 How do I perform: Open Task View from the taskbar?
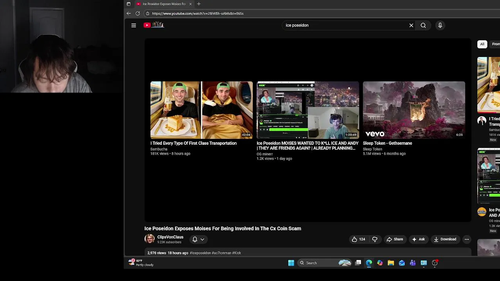pyautogui.click(x=358, y=263)
